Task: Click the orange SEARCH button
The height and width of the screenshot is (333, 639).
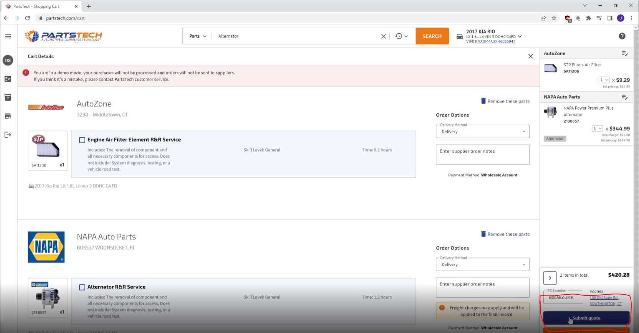Action: 432,36
